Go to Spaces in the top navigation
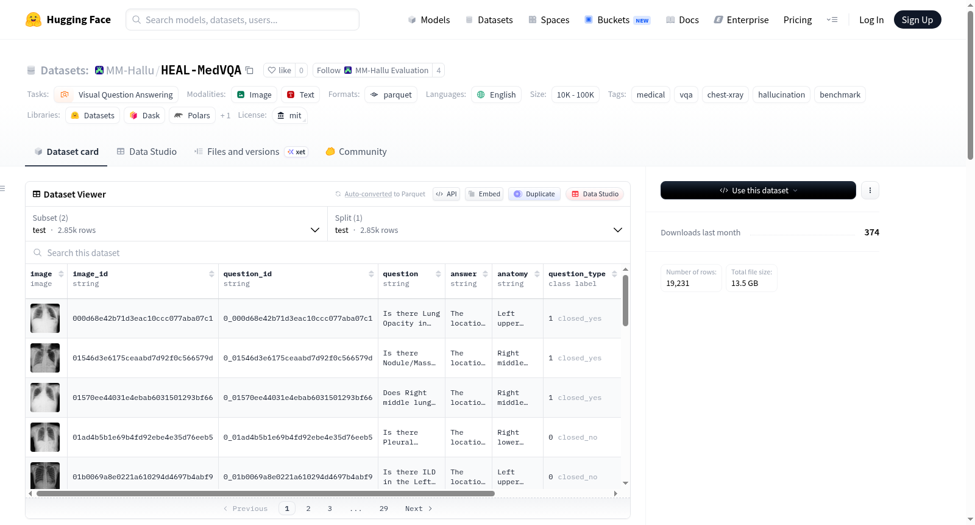975x525 pixels. 548,20
